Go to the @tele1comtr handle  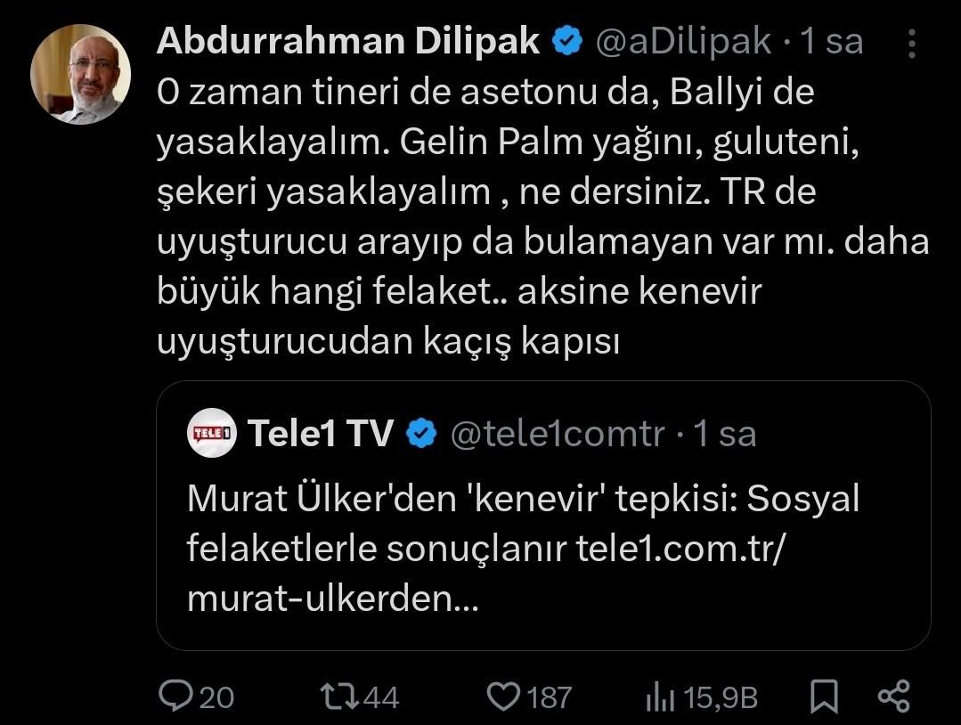pos(558,434)
